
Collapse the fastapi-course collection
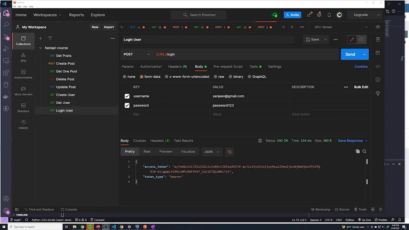pyautogui.click(x=40, y=48)
